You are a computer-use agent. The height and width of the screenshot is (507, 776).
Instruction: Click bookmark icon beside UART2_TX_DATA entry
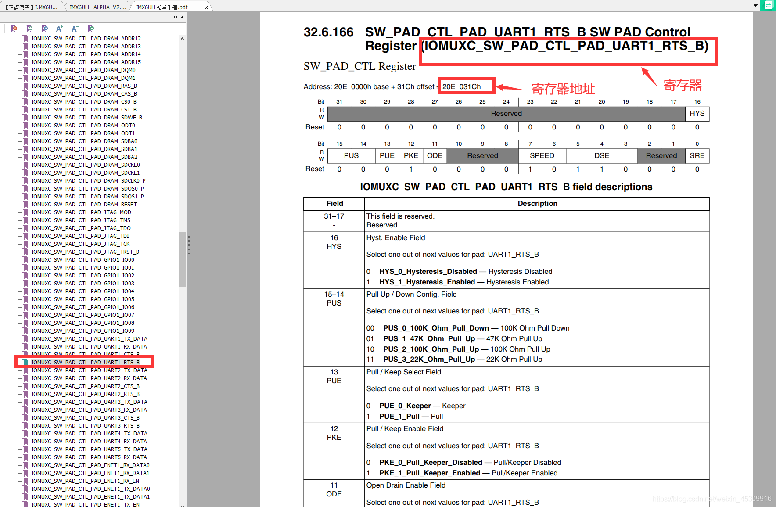[25, 370]
